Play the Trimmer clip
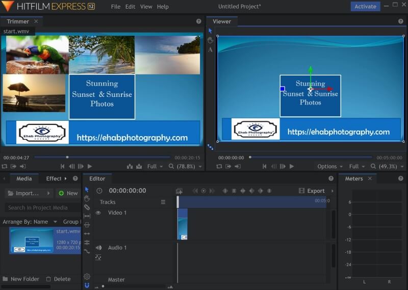 pos(90,167)
